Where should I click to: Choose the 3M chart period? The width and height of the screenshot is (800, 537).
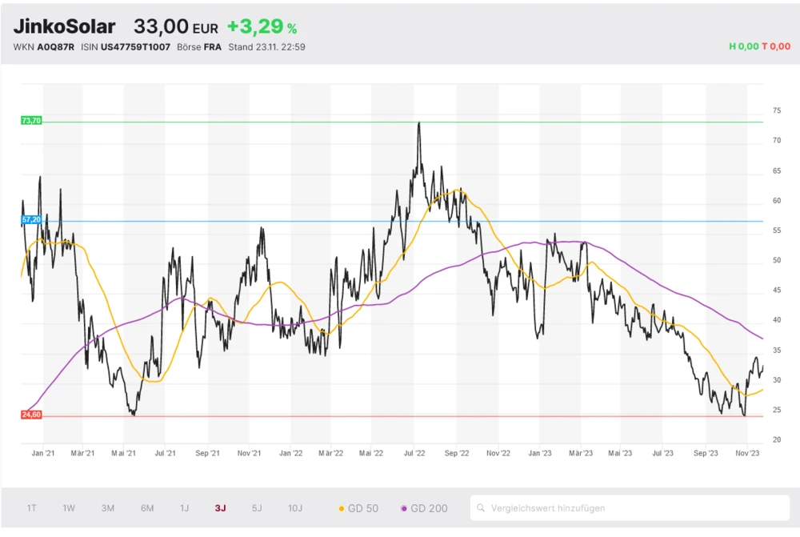pos(108,508)
